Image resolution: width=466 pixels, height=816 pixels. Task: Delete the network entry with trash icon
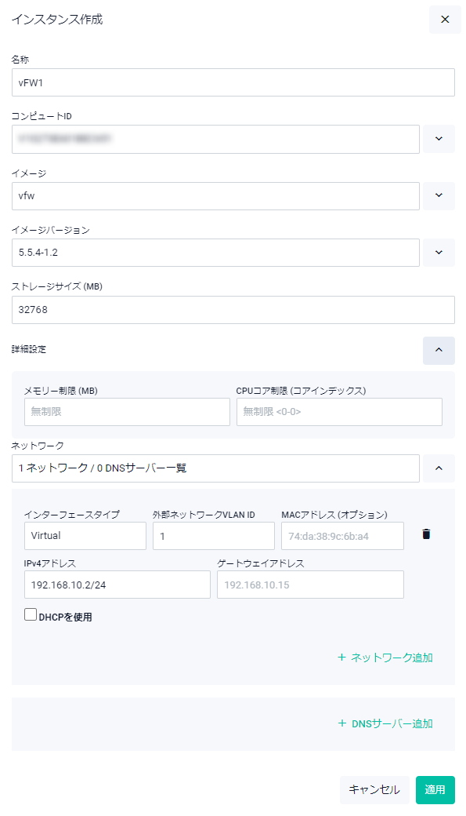tap(426, 534)
